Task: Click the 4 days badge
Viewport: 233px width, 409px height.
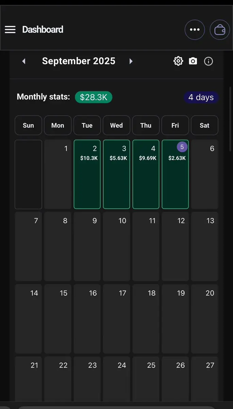Action: click(x=201, y=97)
